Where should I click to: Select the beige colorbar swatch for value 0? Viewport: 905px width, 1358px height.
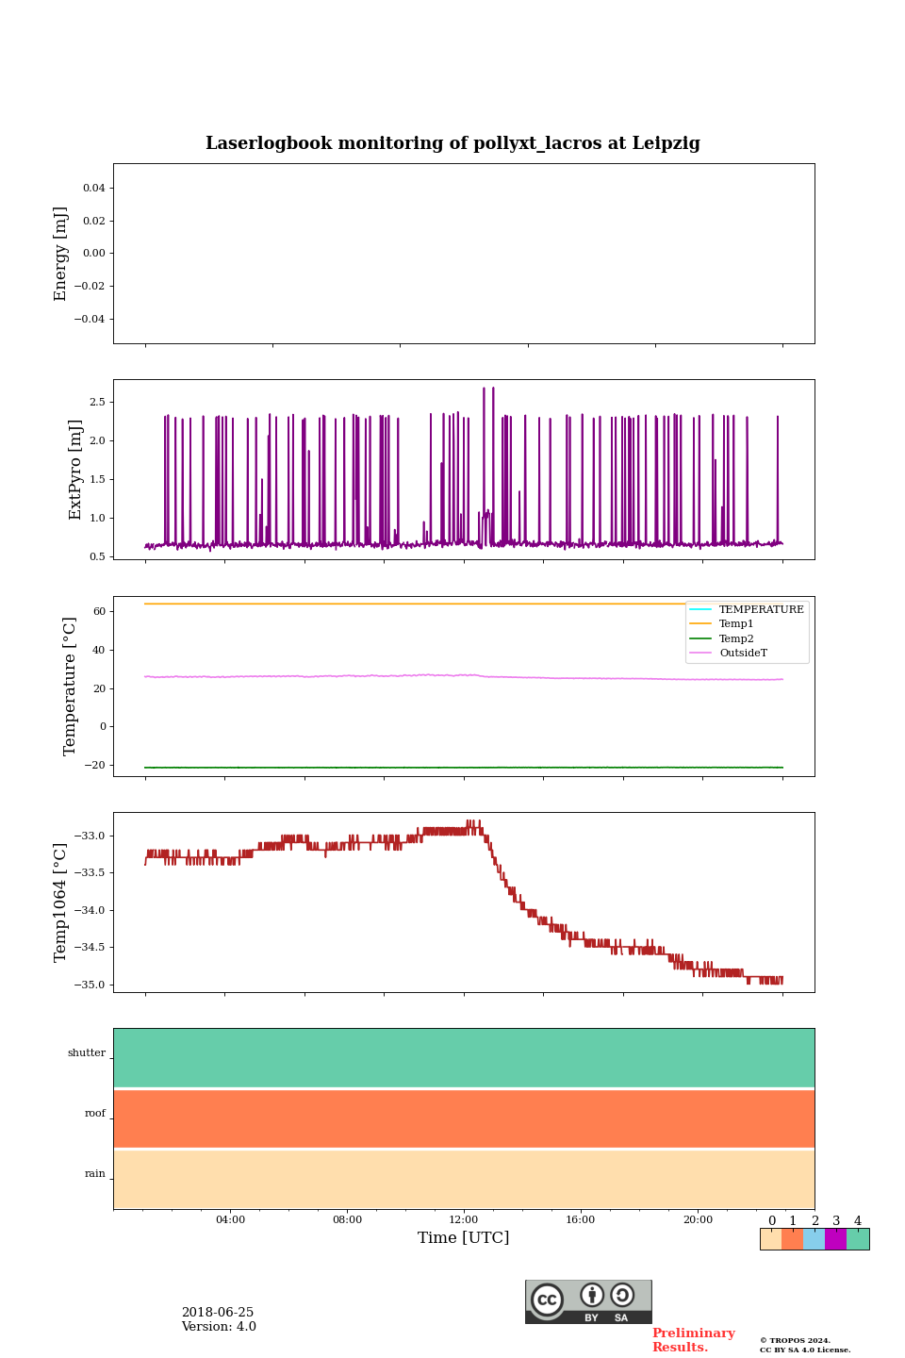coord(771,1239)
